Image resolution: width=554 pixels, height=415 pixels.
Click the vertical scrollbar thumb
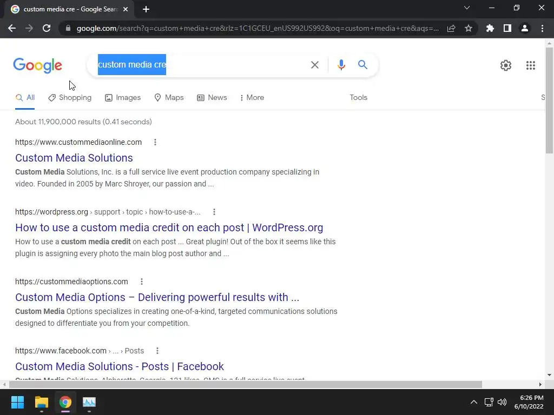(549, 101)
